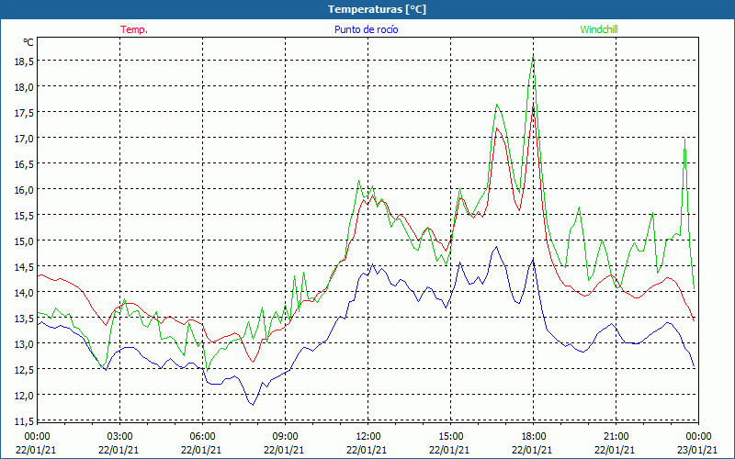Click the 12,0 y-axis value
Image resolution: width=735 pixels, height=459 pixels.
pyautogui.click(x=25, y=396)
